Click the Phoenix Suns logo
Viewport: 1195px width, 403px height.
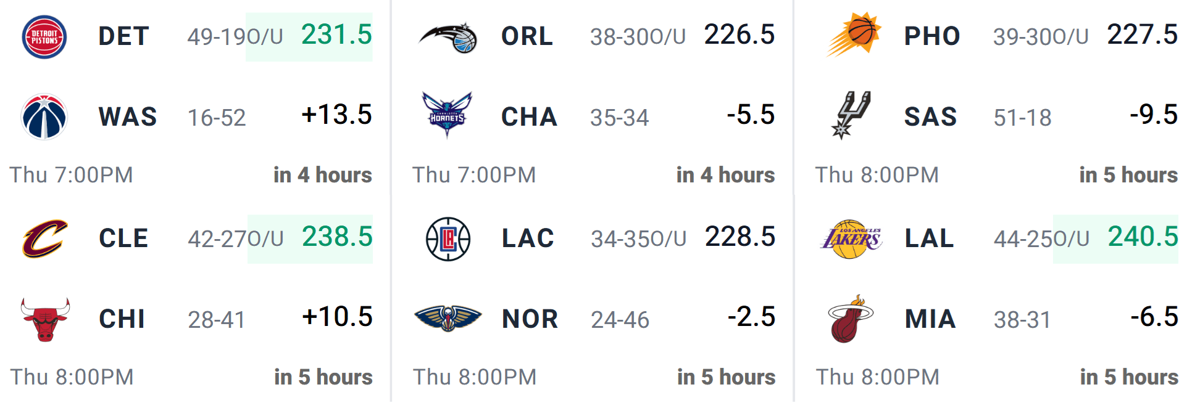coord(853,35)
